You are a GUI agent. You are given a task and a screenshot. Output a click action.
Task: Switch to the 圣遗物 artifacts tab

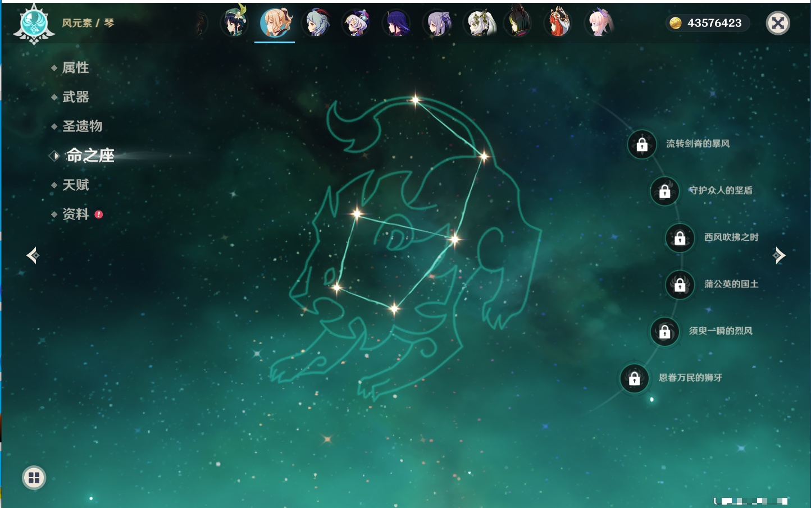(x=82, y=126)
